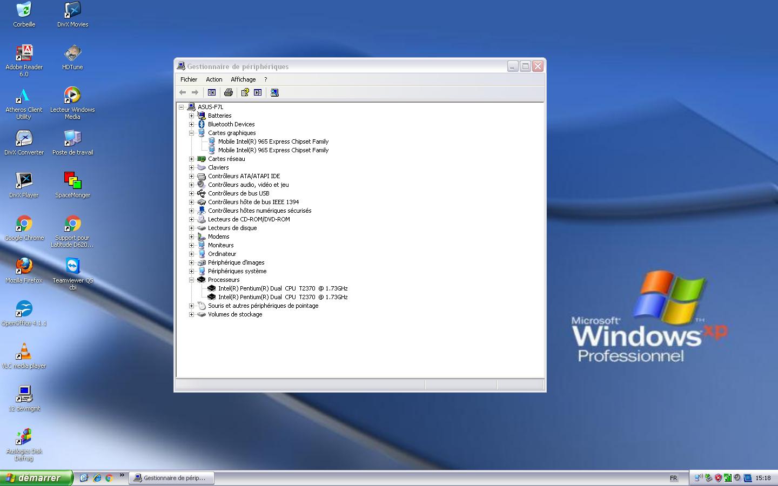The image size is (778, 486).
Task: Expand the Batteries node
Action: (191, 116)
